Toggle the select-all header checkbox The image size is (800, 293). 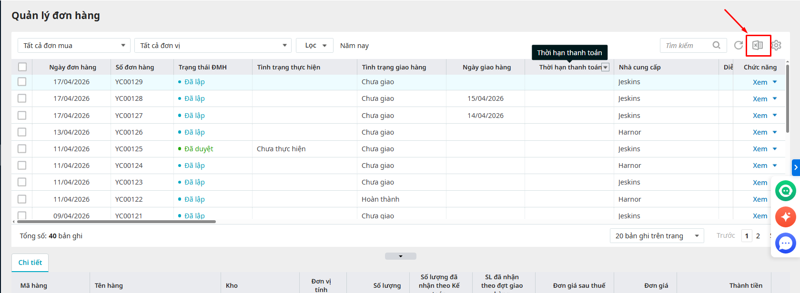click(22, 67)
